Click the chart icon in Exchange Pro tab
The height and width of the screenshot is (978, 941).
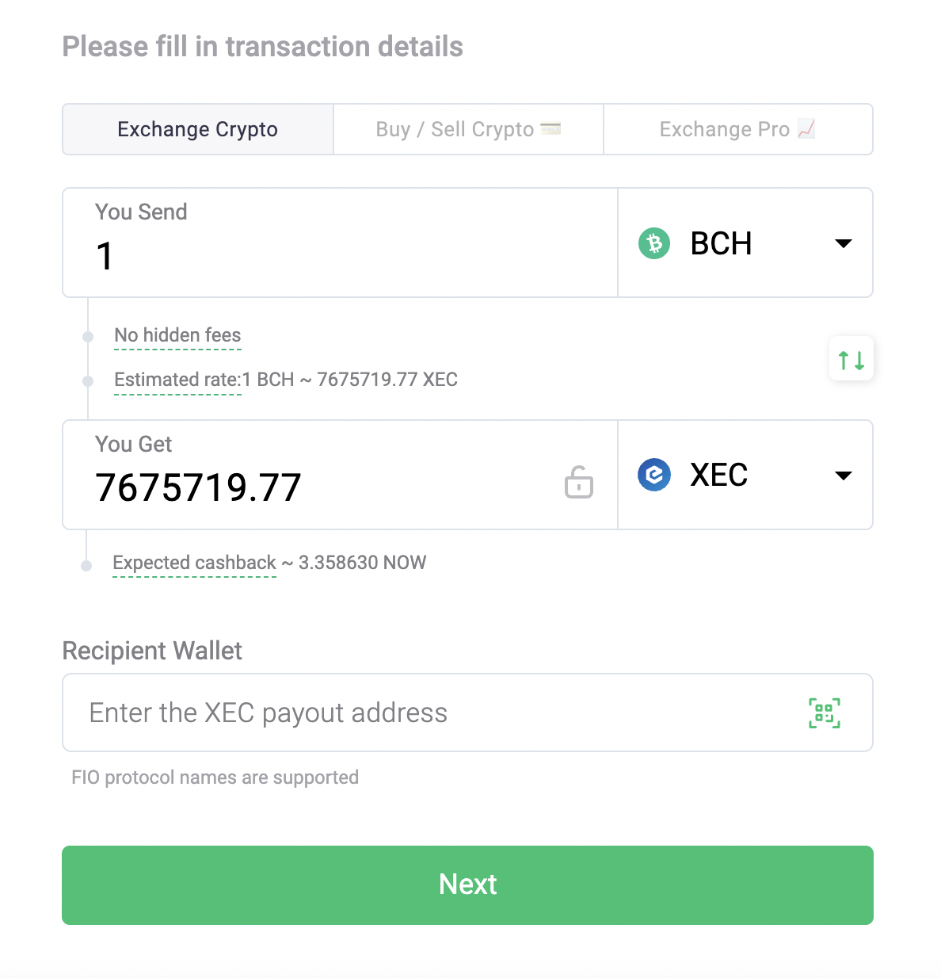tap(806, 128)
